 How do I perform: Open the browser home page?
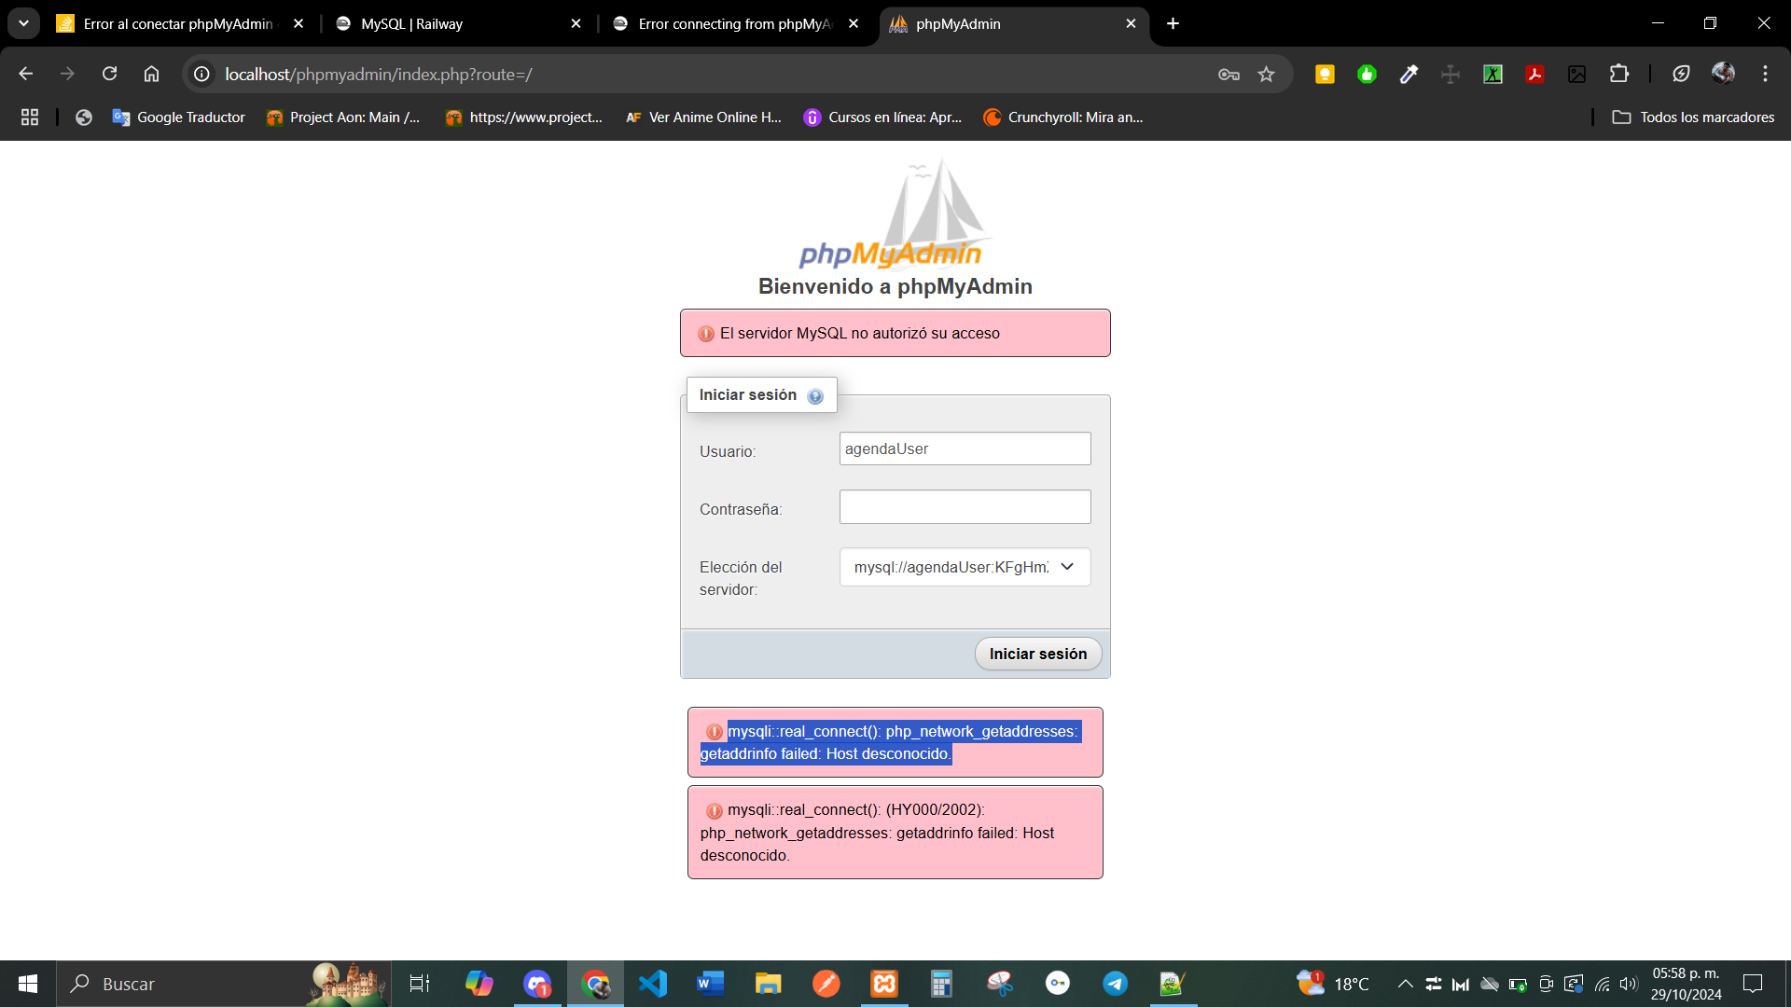(x=151, y=74)
